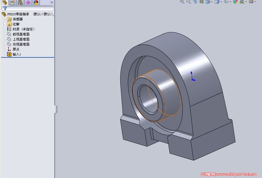
Task: Click Edit Appearance color ball
Action: (235, 2)
